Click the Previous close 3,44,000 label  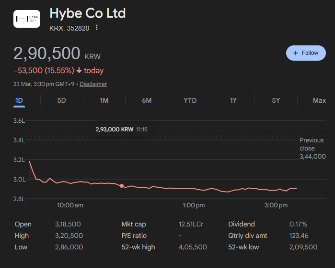pyautogui.click(x=312, y=148)
